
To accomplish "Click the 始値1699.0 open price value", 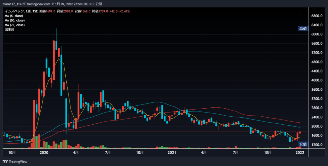I will [x=47, y=11].
